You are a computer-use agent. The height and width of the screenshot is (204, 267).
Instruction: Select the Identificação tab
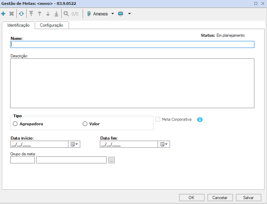pyautogui.click(x=18, y=25)
